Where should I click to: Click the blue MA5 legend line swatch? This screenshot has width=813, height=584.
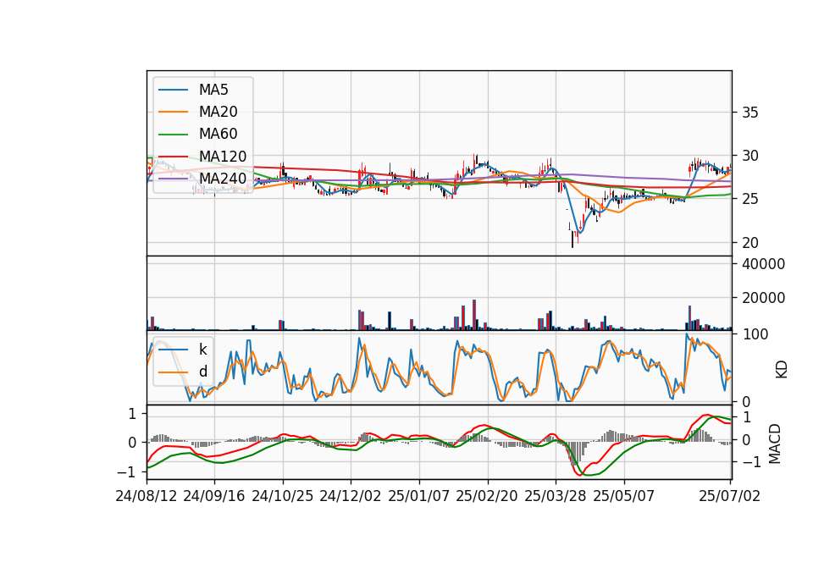point(173,91)
